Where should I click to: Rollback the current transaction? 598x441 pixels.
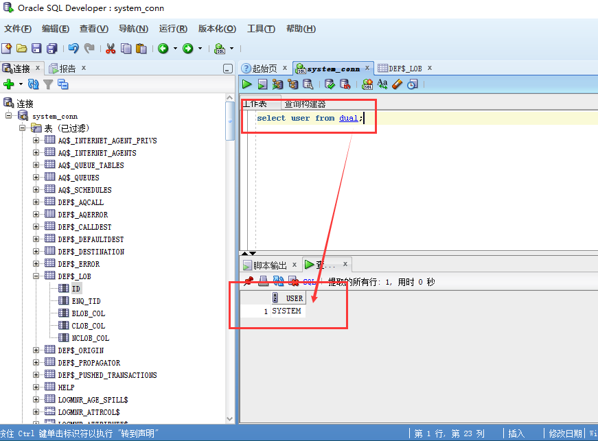[x=345, y=84]
